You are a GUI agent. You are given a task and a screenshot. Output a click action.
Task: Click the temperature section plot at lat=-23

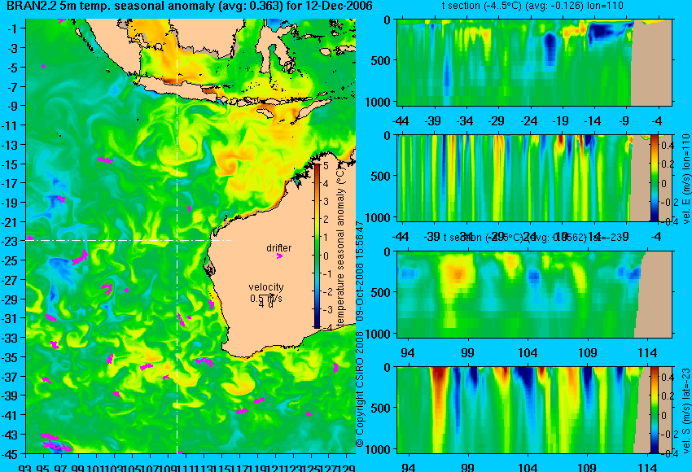click(x=534, y=295)
